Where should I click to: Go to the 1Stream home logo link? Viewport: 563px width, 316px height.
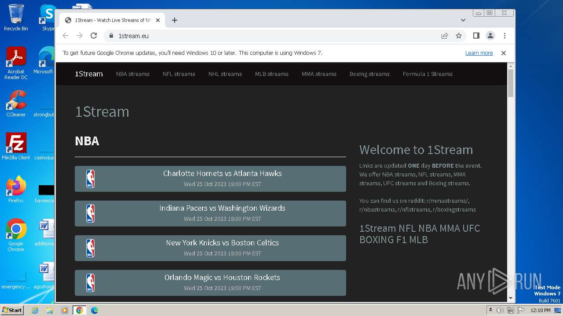pos(89,74)
